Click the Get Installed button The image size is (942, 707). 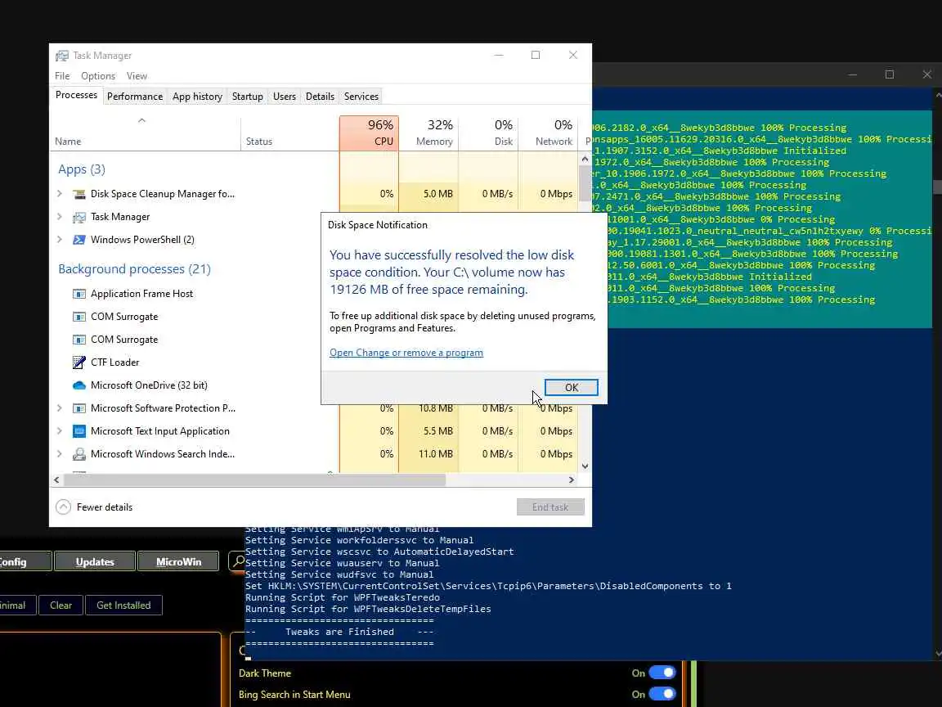point(123,606)
